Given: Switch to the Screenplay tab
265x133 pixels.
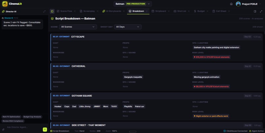Looking at the screenshot, I should pyautogui.click(x=89, y=11).
